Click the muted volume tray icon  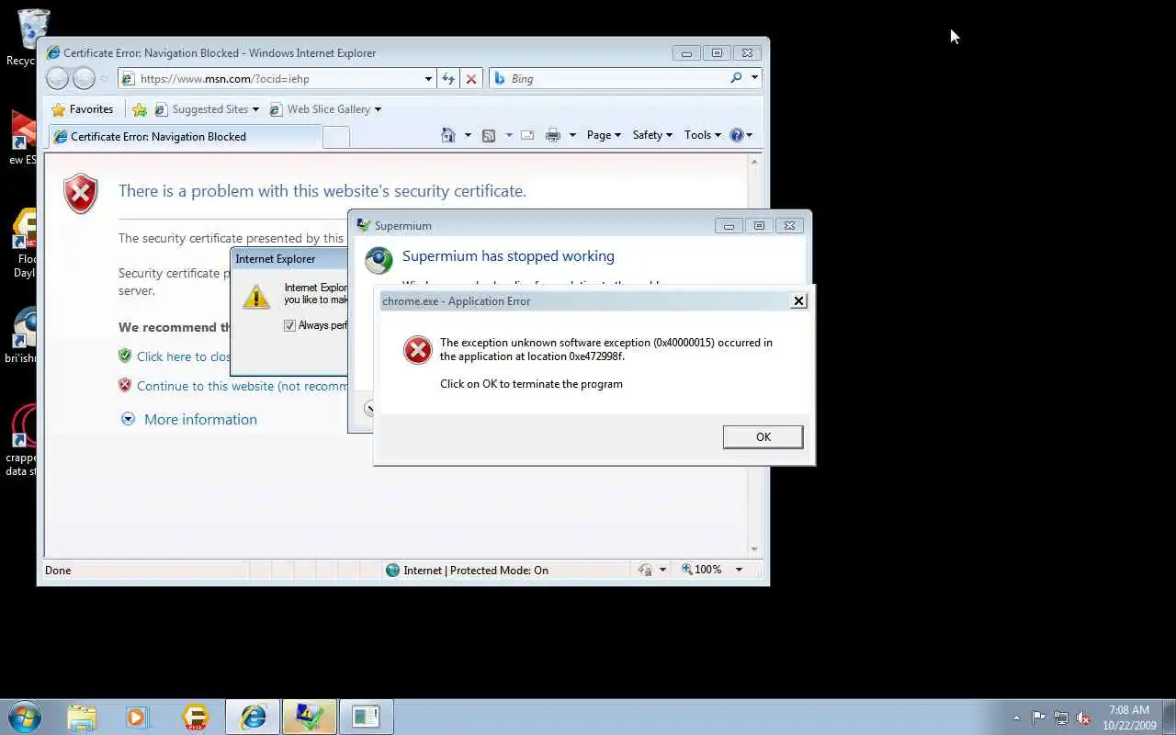click(1084, 718)
